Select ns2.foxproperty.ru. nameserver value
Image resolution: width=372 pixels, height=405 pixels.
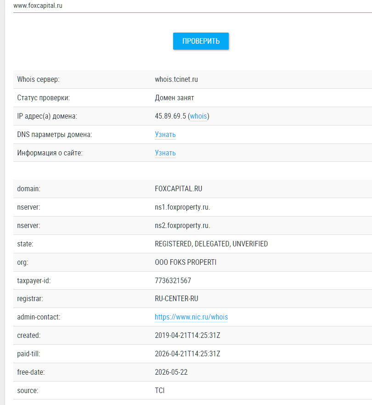pyautogui.click(x=182, y=226)
